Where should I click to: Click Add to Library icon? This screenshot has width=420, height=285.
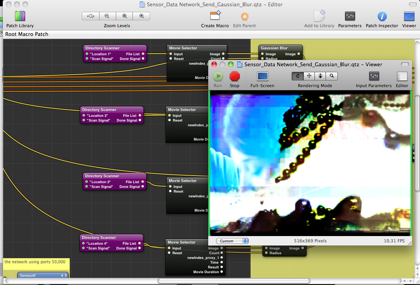point(319,17)
